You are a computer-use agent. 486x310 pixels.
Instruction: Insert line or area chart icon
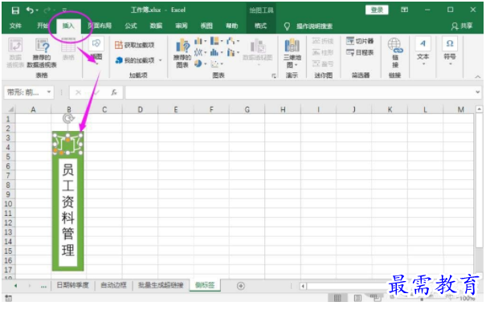pyautogui.click(x=198, y=52)
